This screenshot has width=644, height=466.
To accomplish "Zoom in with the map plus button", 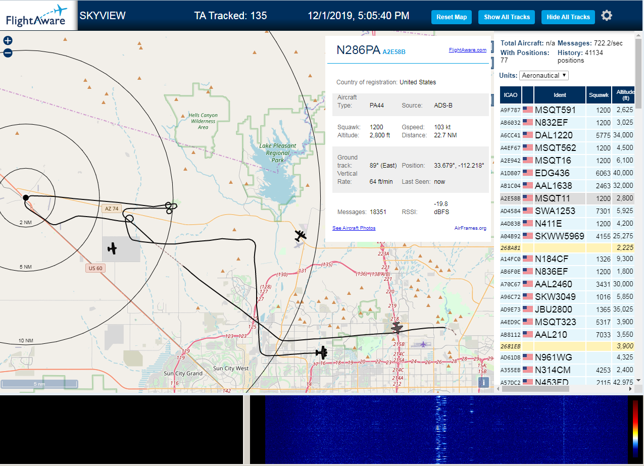I will [x=8, y=41].
